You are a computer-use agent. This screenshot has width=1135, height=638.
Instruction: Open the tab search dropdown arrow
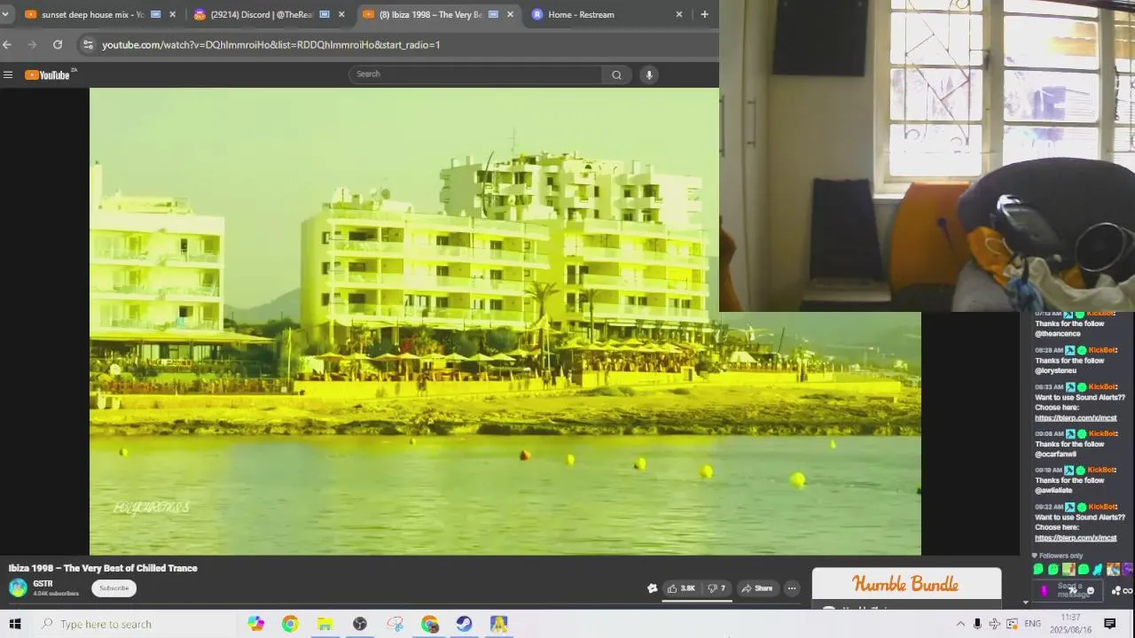coord(5,14)
